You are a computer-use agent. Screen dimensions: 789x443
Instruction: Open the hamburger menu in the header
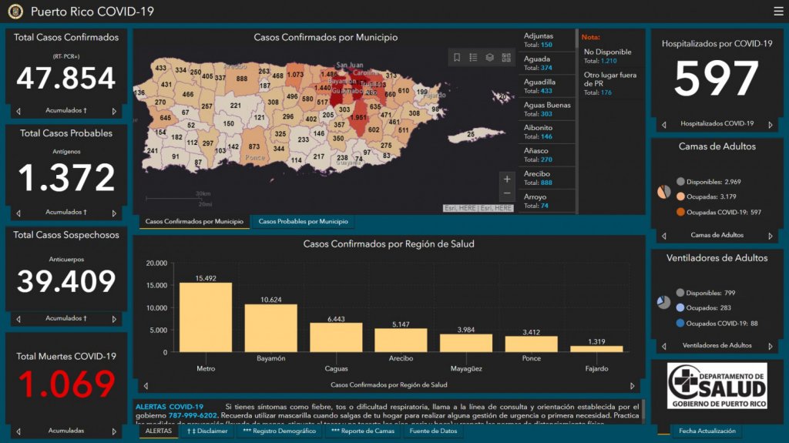[777, 11]
